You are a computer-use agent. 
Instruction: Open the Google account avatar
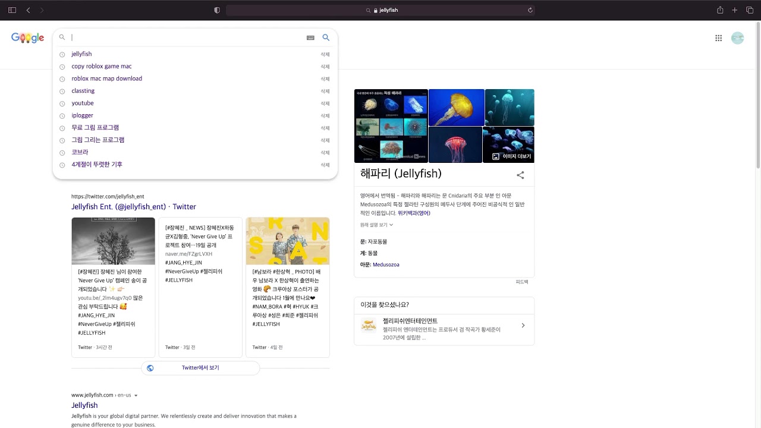738,38
